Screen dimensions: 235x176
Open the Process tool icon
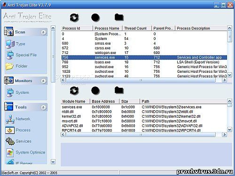10,130
